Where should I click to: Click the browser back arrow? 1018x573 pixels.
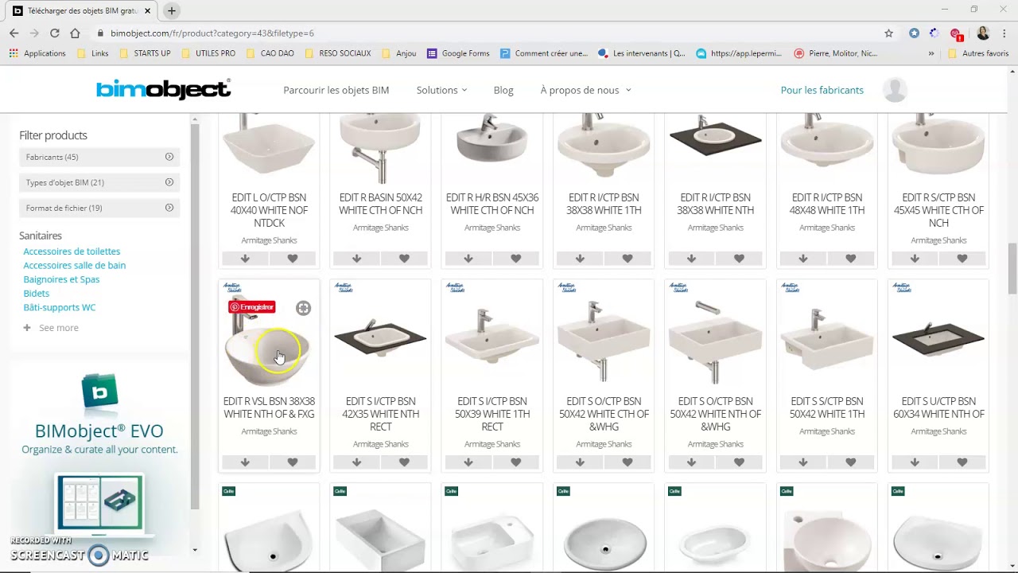coord(14,33)
